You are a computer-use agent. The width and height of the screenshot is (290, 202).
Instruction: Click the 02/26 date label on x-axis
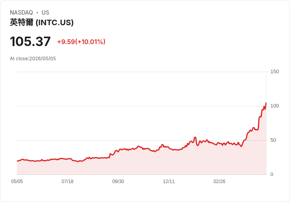click(219, 181)
